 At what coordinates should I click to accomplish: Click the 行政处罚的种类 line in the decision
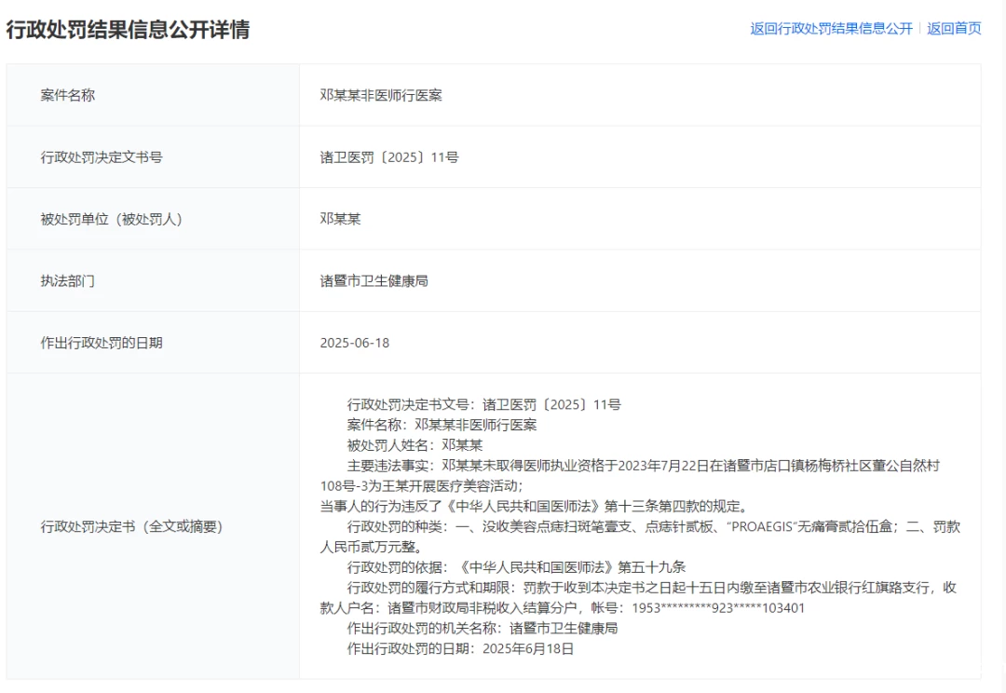(652, 526)
